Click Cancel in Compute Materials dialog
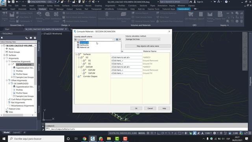This screenshot has width=252, height=142. pos(150,108)
